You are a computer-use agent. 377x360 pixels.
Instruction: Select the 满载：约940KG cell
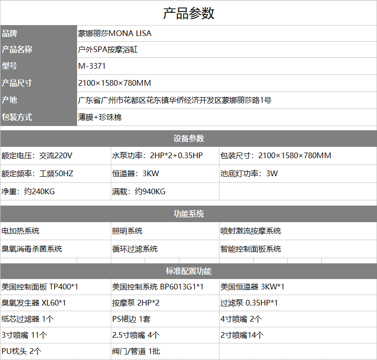[139, 191]
